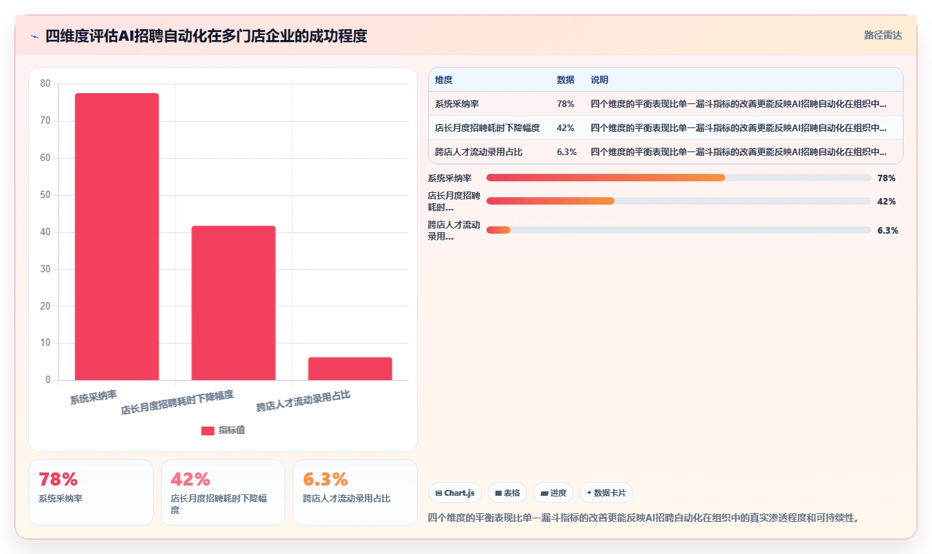Click the 维度 column header

point(443,80)
